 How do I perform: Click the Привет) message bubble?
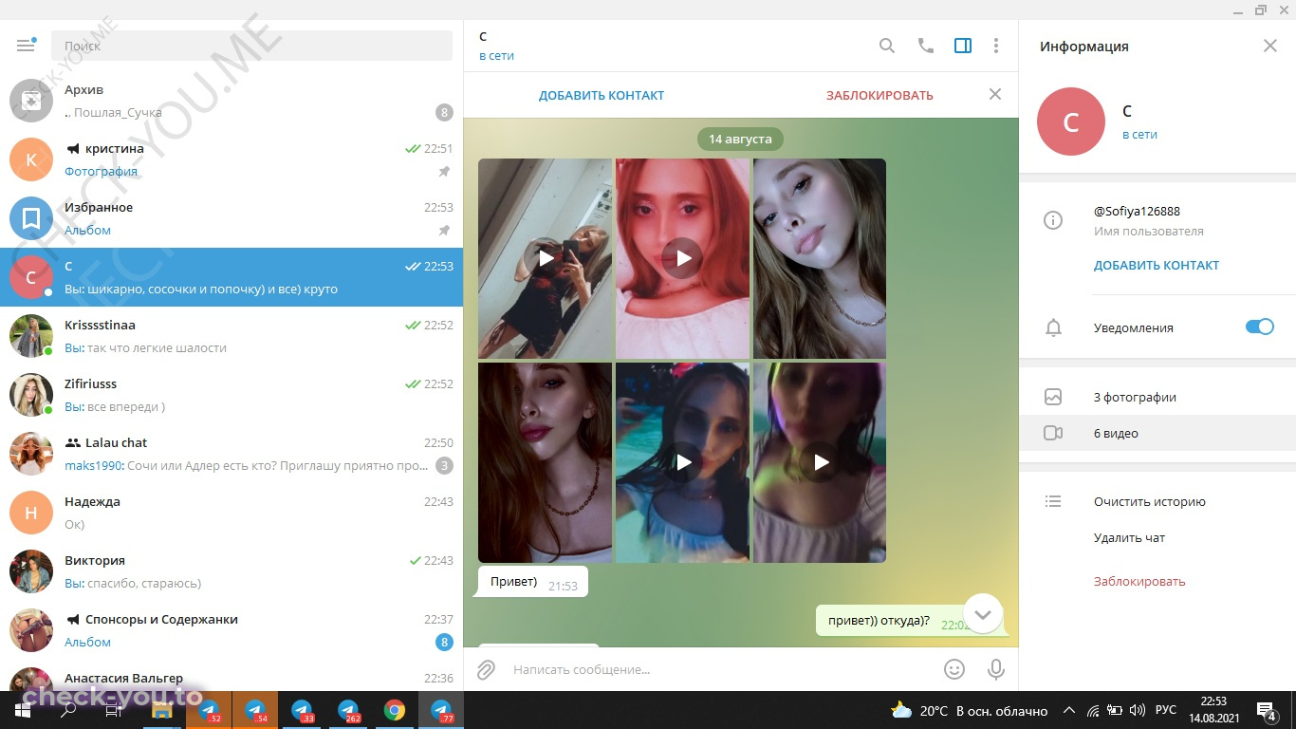[532, 582]
